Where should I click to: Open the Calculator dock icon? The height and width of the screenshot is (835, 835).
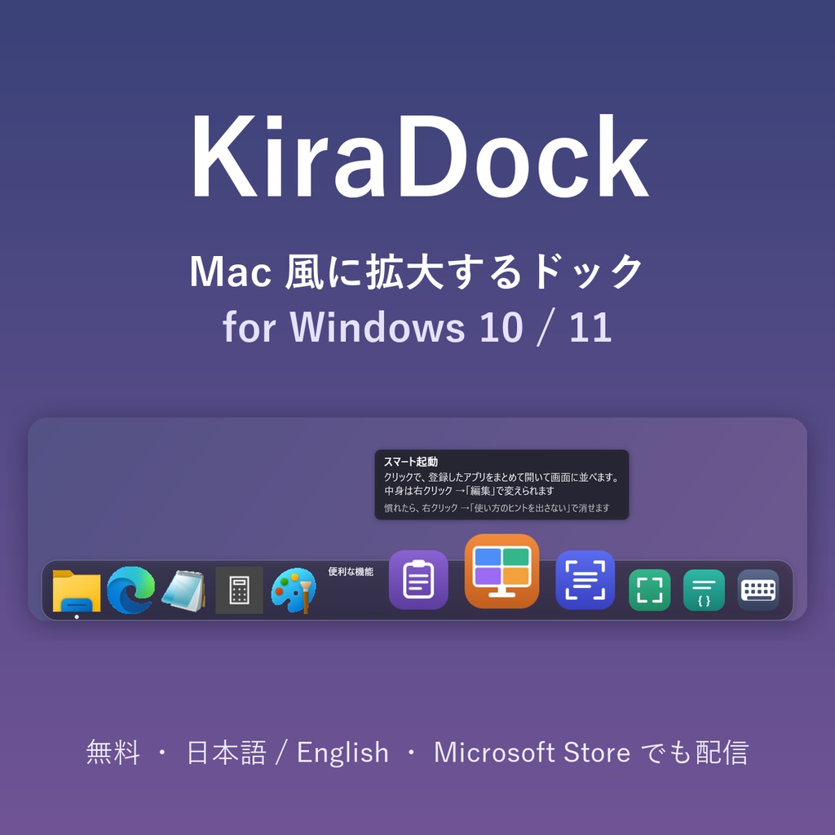239,590
